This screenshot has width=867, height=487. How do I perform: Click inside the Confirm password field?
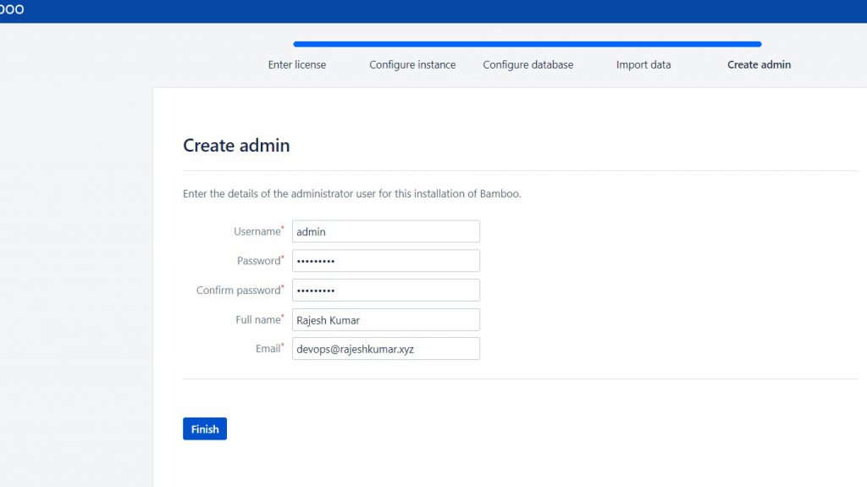385,291
